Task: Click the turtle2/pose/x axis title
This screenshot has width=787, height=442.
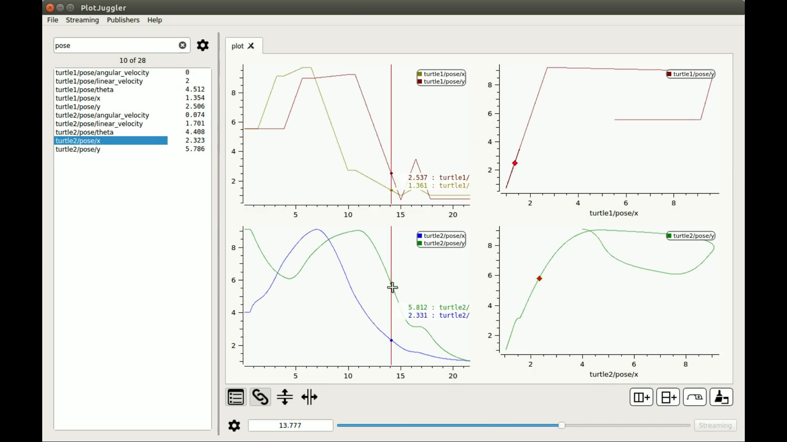Action: (x=614, y=374)
